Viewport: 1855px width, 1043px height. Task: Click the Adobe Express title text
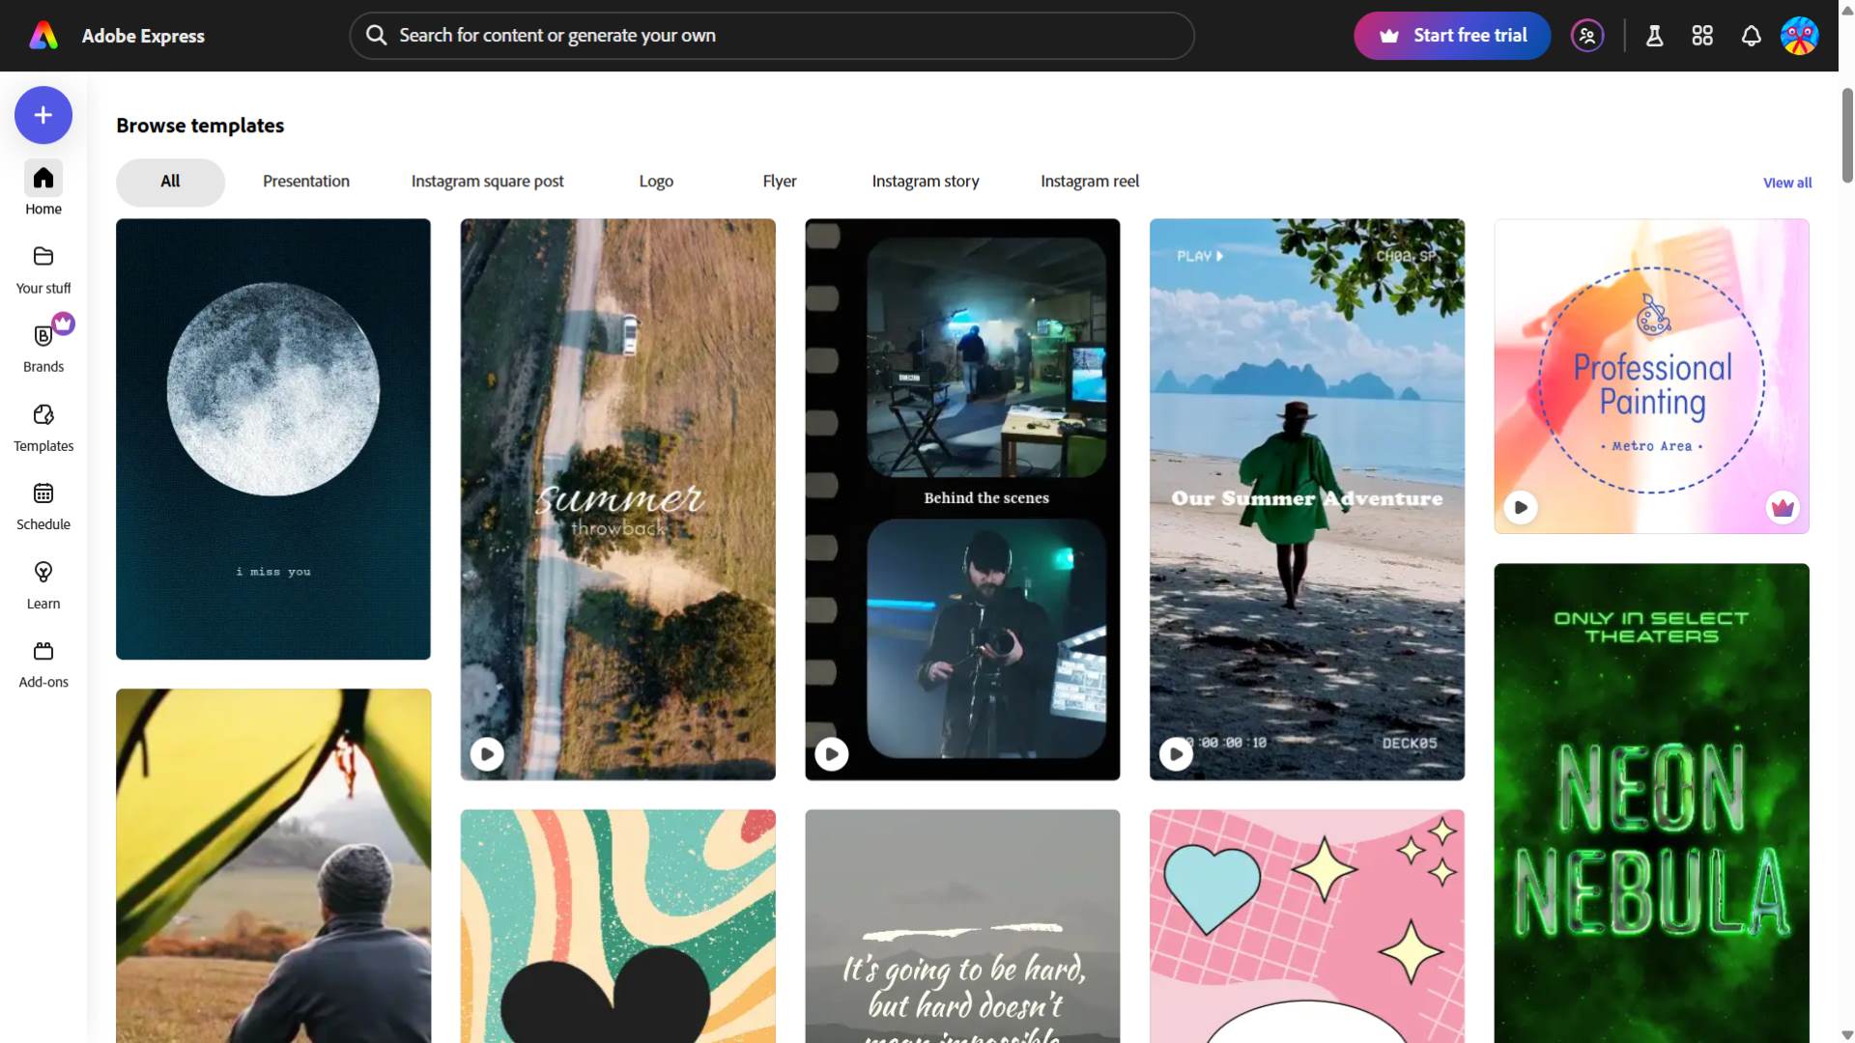[x=143, y=36]
